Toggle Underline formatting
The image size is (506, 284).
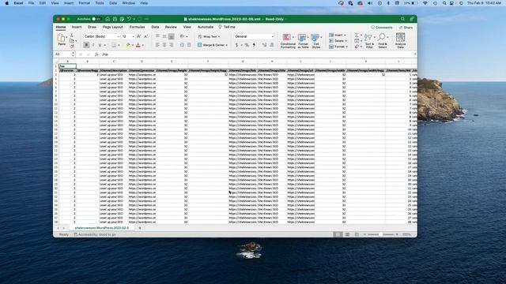click(x=100, y=45)
